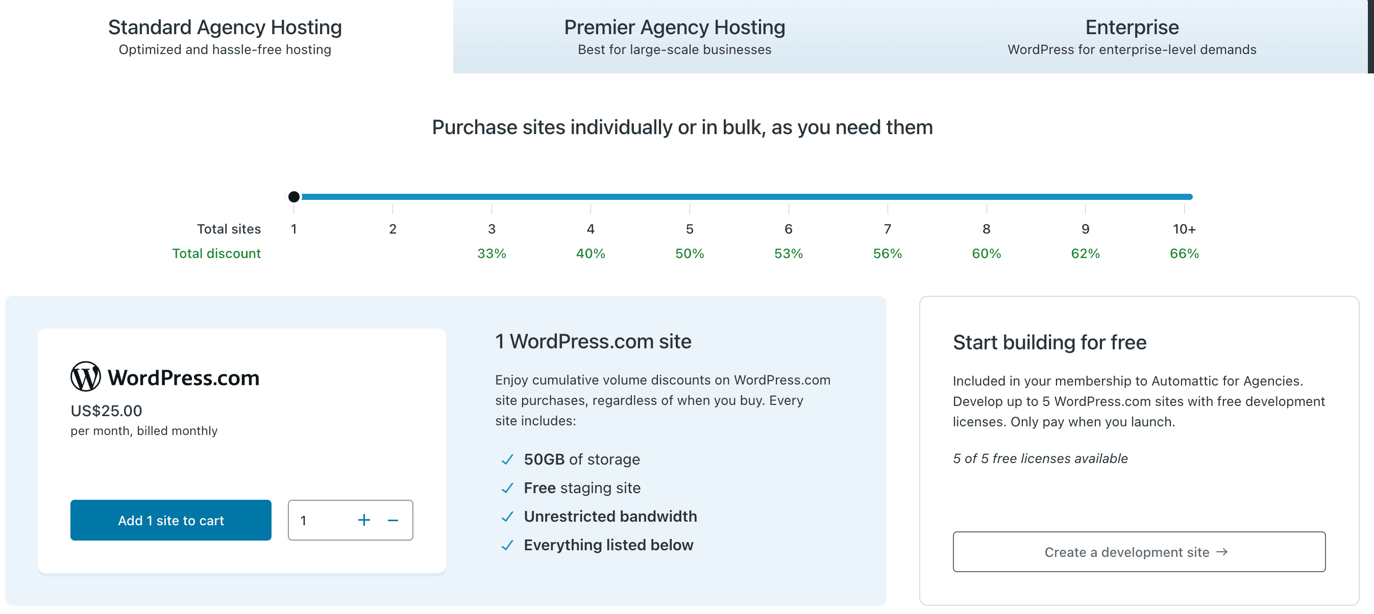Click 'Everything listed below' text
Image resolution: width=1374 pixels, height=614 pixels.
(608, 545)
